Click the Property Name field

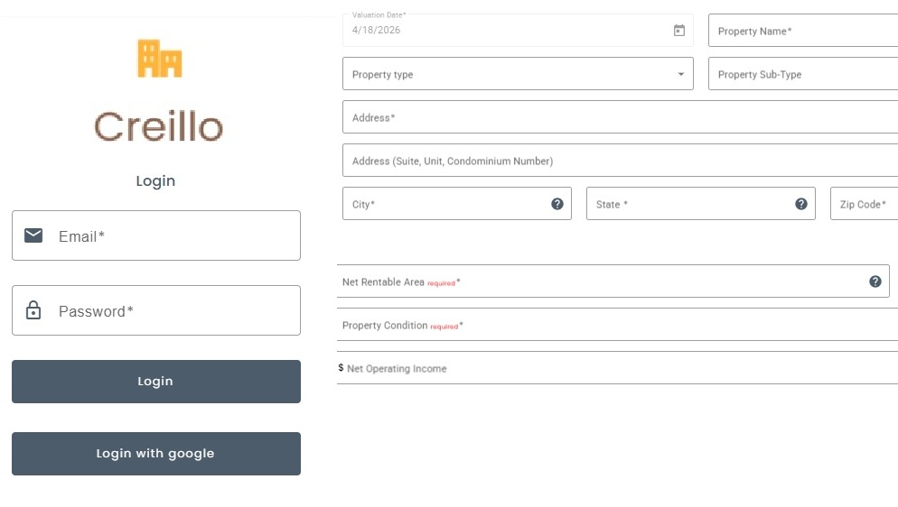(x=804, y=31)
